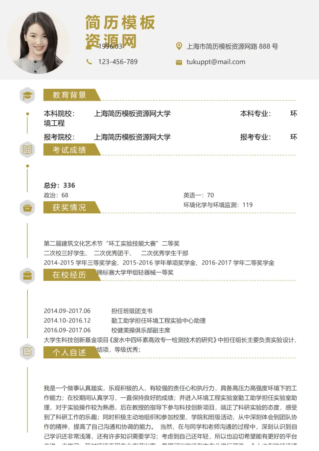
Task: Click the 2016-2017 学年二等奖学金 text
Action: tap(238, 263)
